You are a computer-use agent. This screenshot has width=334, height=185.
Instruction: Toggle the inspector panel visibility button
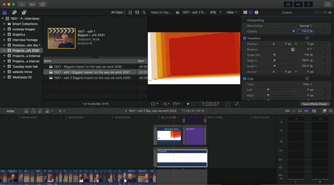[309, 4]
